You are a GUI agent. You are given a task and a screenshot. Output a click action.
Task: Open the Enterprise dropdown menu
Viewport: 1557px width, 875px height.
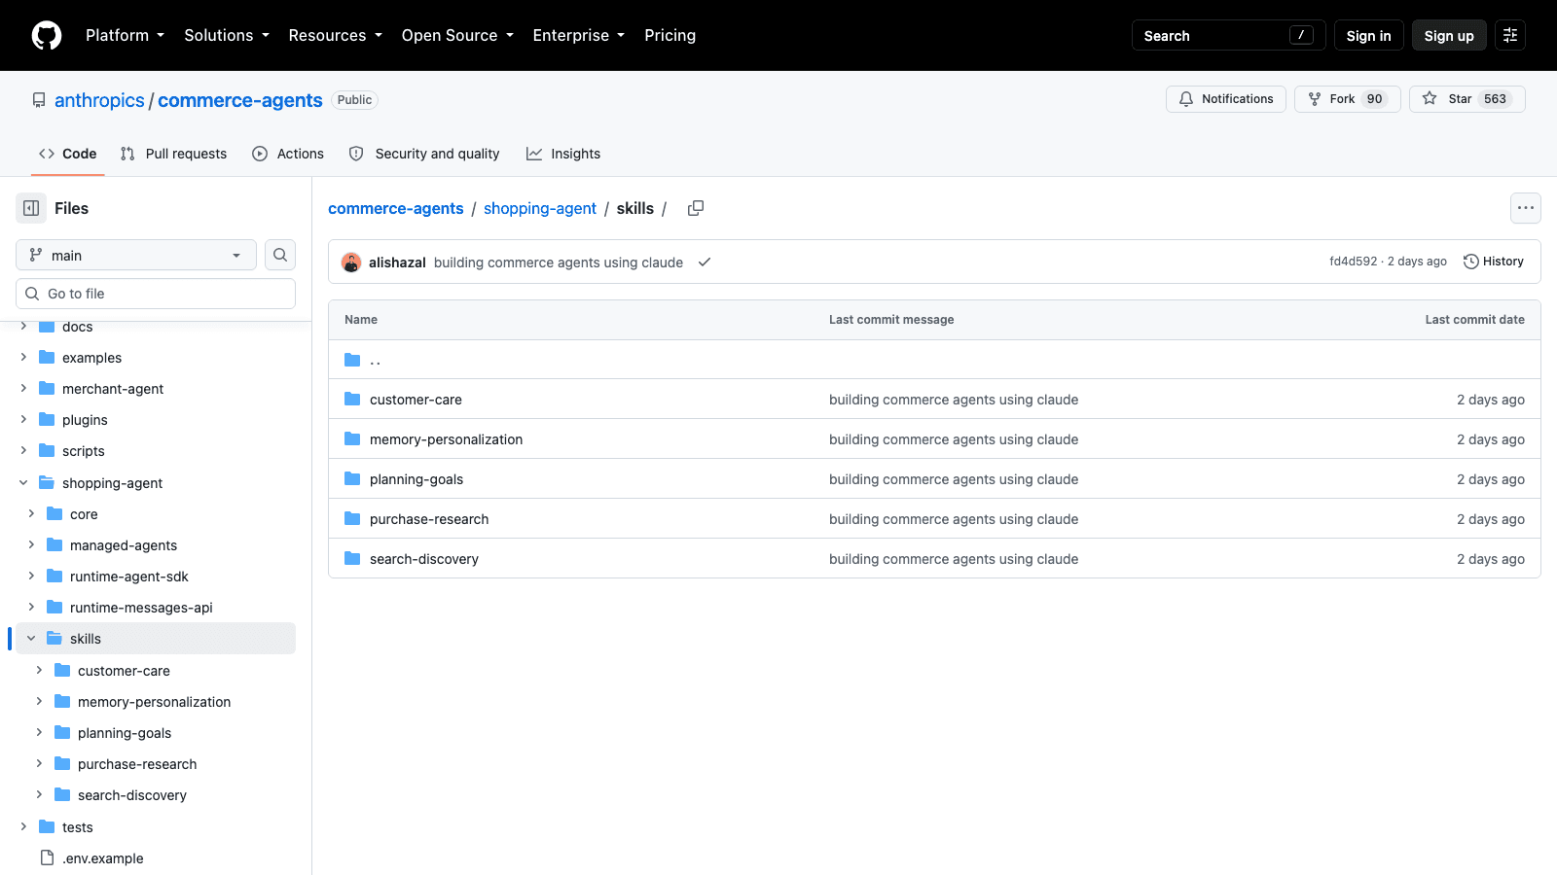pyautogui.click(x=579, y=35)
